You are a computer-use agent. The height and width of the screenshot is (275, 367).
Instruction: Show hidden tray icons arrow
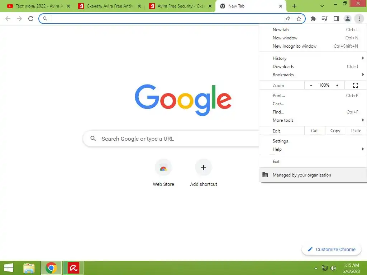coord(316,268)
